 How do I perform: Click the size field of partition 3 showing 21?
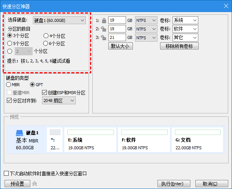click(x=117, y=37)
